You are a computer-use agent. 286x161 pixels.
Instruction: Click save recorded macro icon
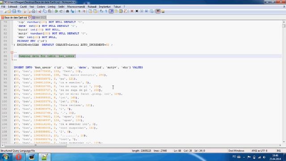point(151,11)
